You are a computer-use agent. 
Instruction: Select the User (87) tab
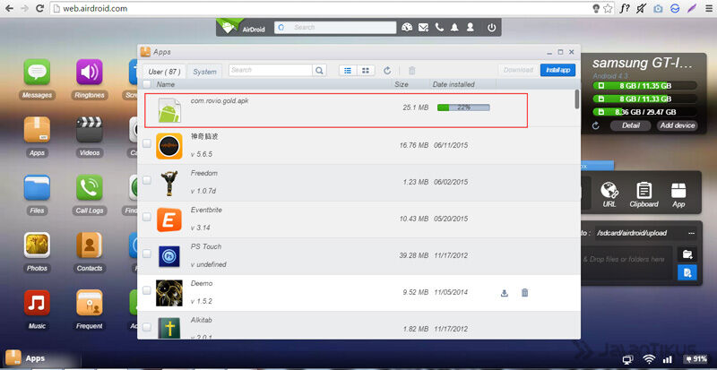coord(164,72)
